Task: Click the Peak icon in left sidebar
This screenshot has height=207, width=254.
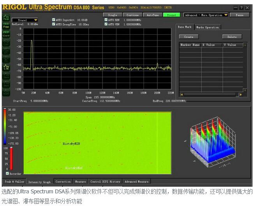Action: 6,18
